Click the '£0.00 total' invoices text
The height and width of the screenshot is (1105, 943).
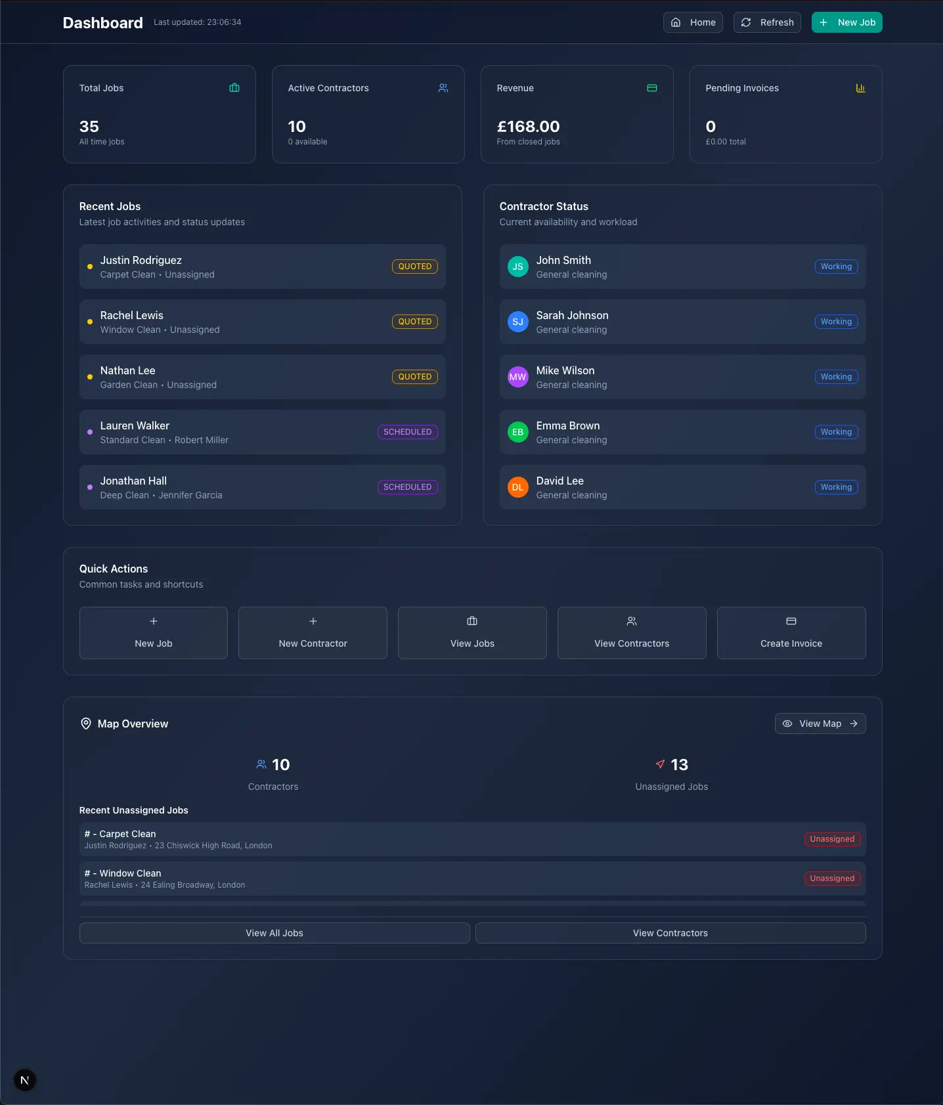(726, 142)
